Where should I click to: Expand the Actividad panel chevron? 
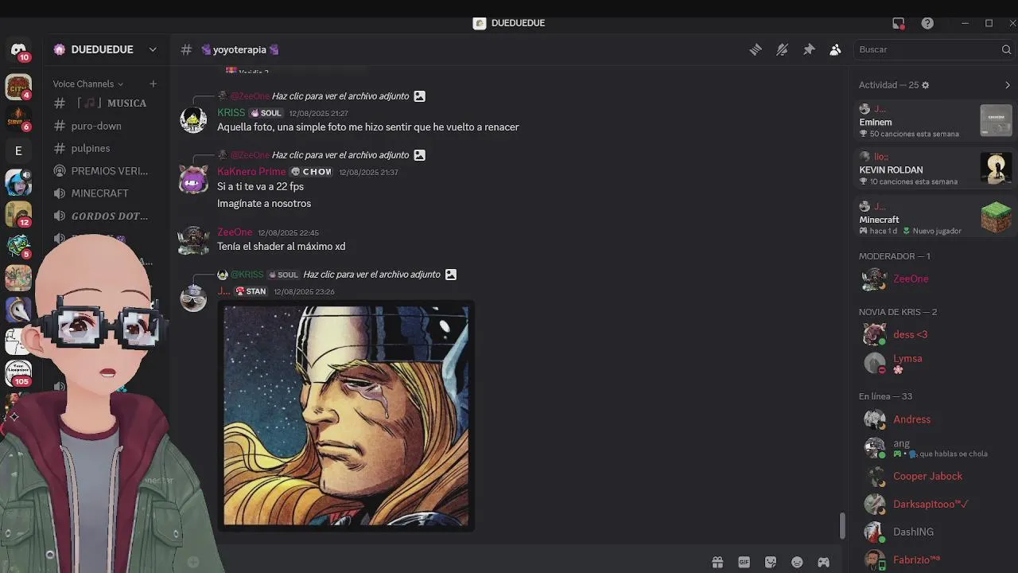[1008, 85]
